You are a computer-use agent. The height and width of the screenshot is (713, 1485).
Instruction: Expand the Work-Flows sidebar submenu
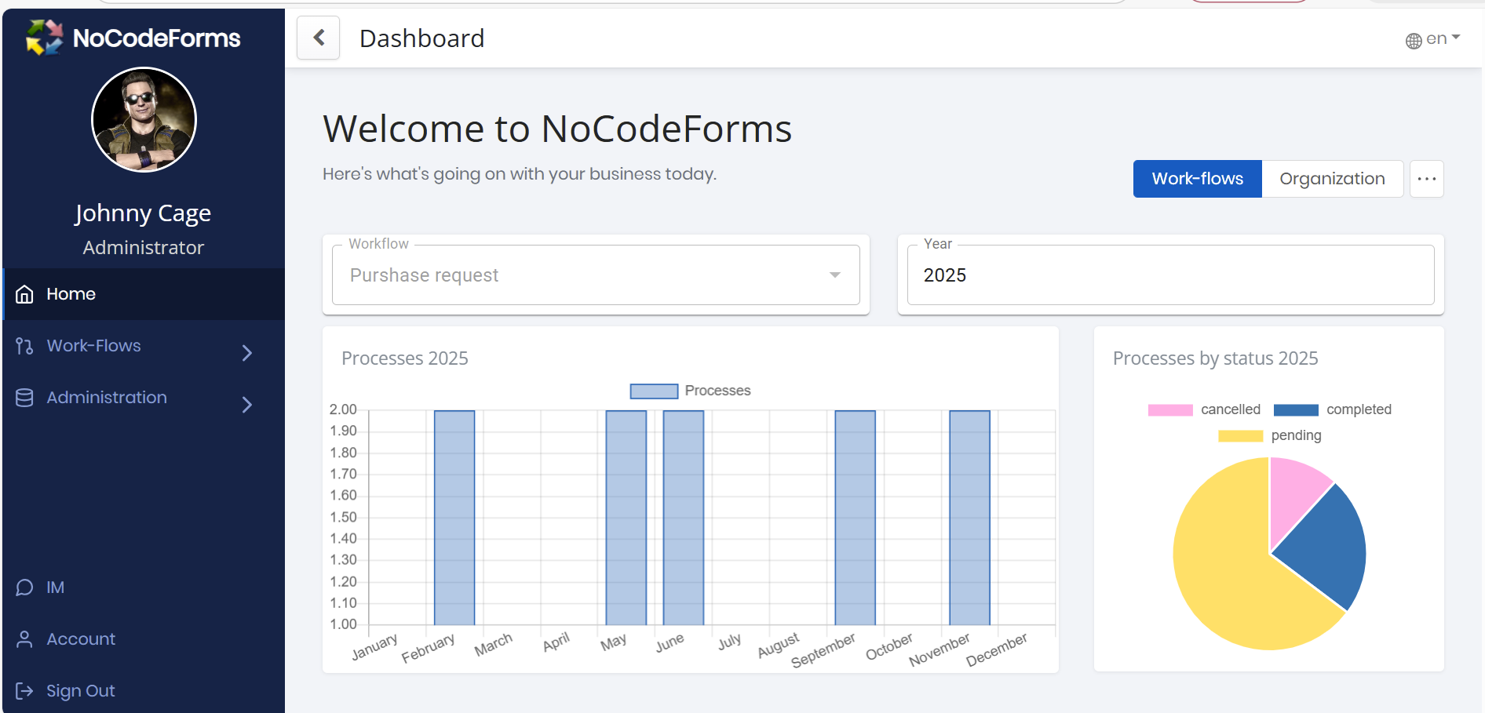246,353
